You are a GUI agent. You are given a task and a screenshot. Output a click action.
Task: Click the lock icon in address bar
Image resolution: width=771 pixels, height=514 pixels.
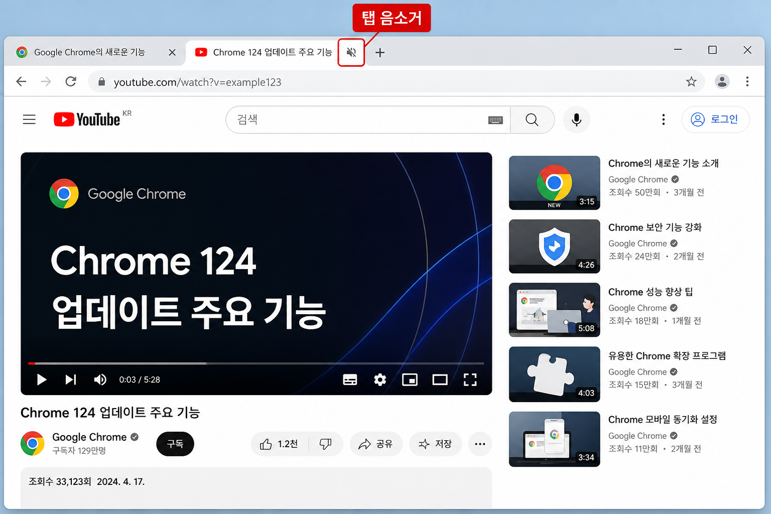pyautogui.click(x=101, y=82)
